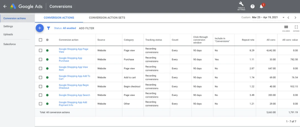
Task: Open Google Shopping App View Item link
Action: tap(73, 68)
